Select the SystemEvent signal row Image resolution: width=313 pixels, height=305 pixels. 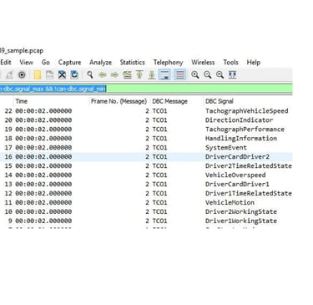146,148
